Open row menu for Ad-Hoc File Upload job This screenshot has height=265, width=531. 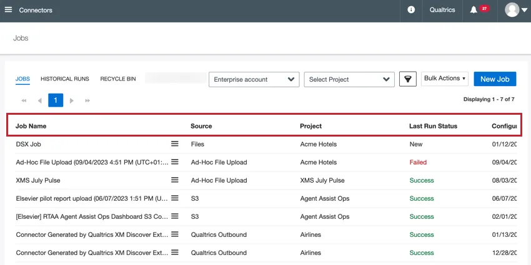pos(175,162)
